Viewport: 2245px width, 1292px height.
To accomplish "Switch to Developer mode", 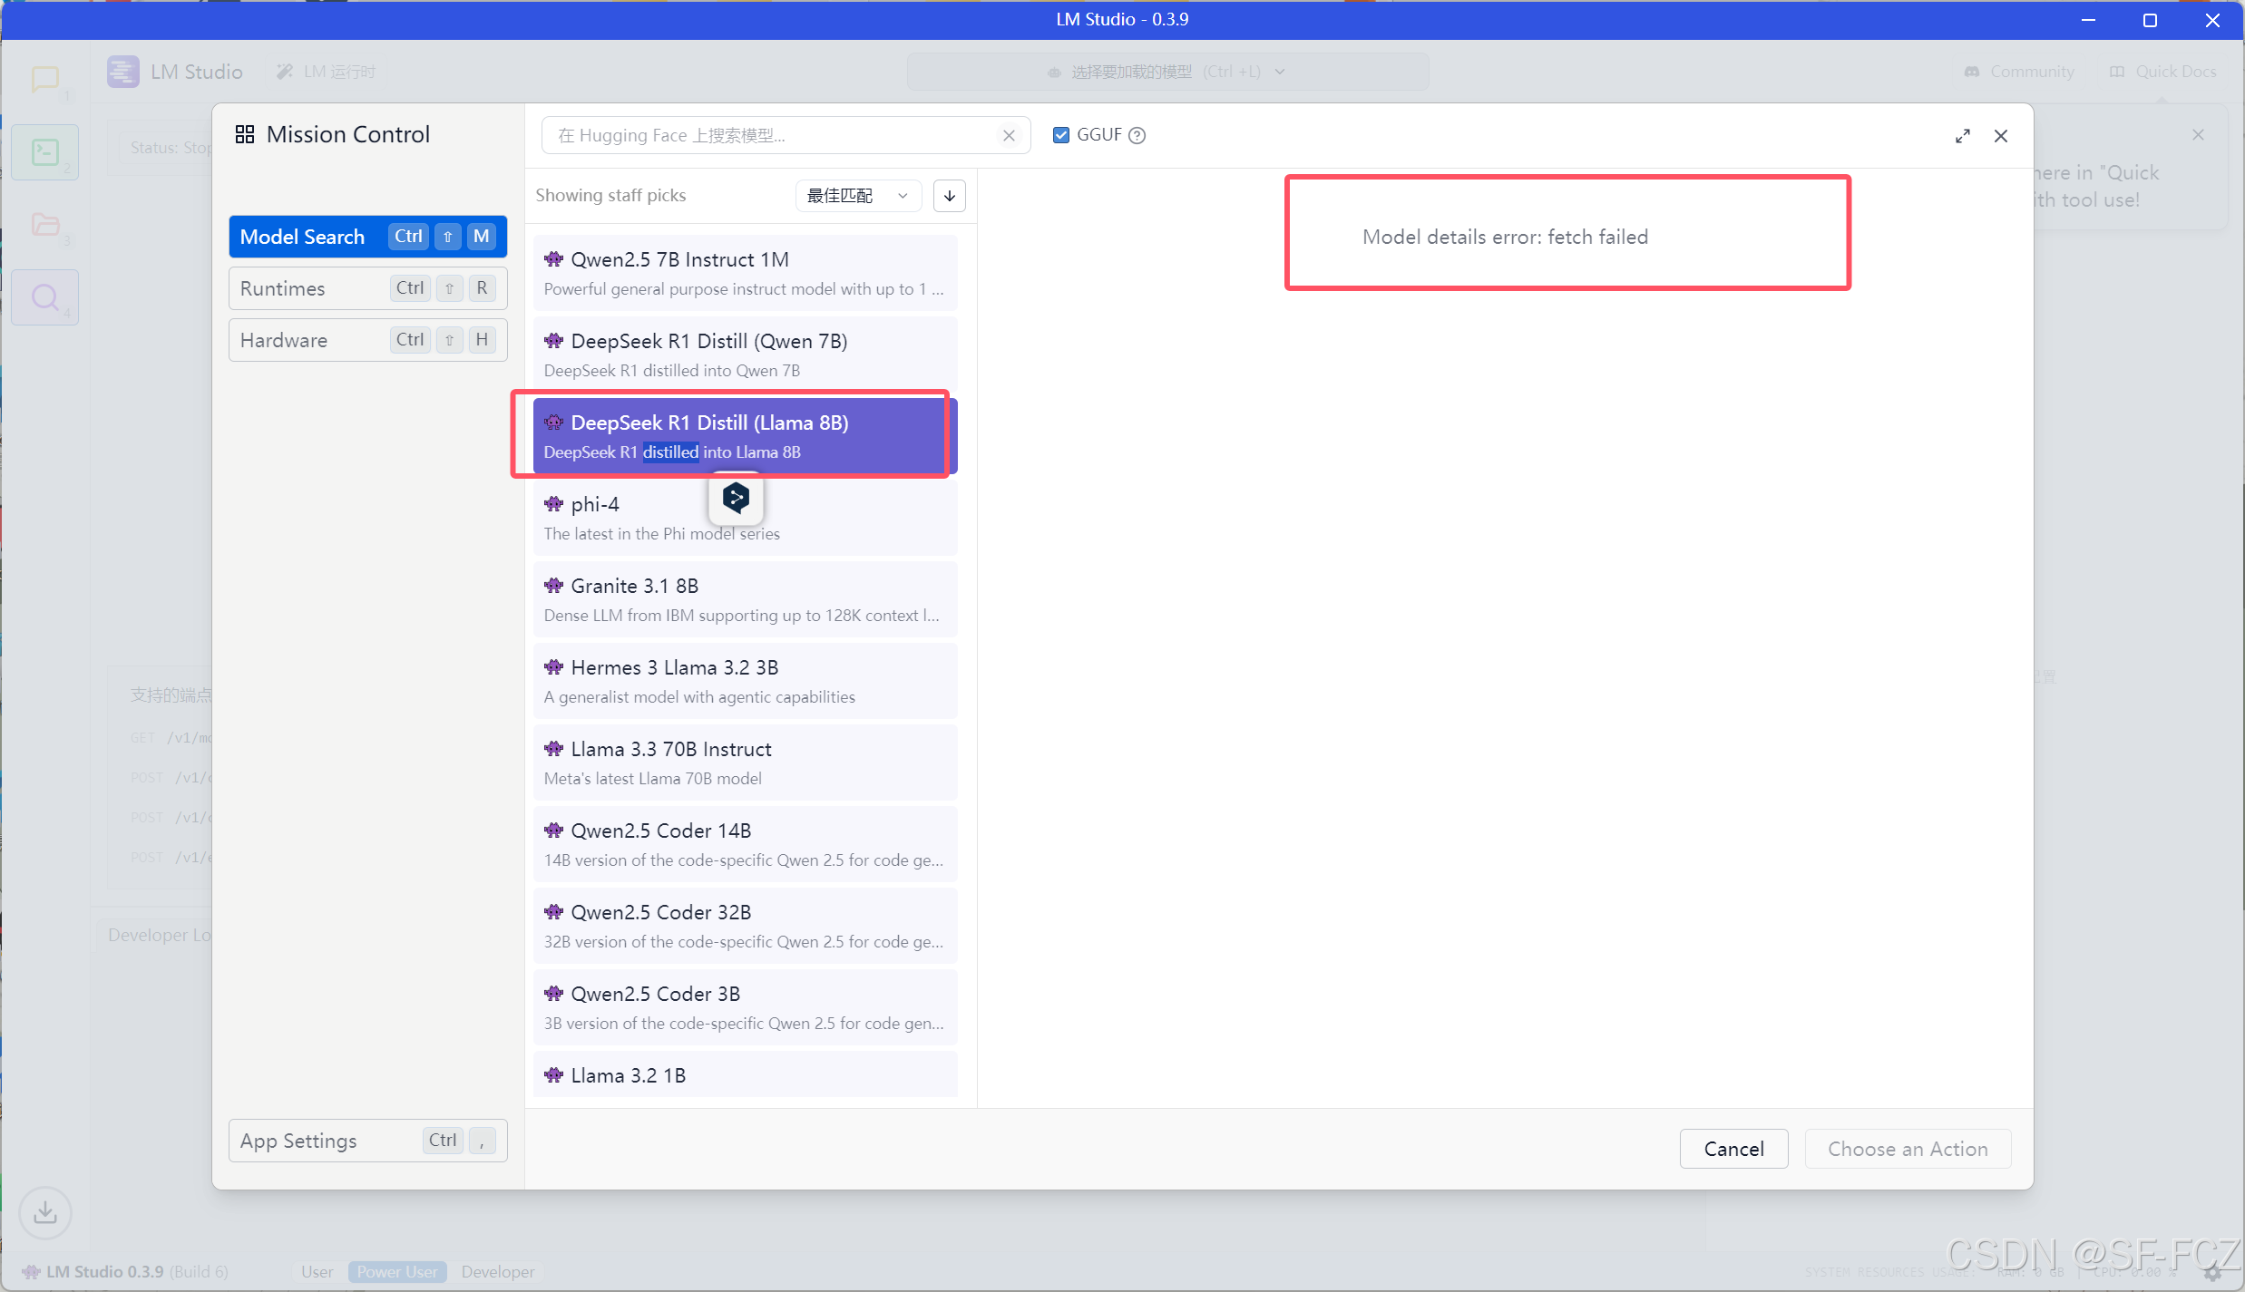I will [x=497, y=1272].
